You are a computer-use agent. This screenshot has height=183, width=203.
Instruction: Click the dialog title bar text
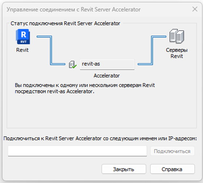73,9
